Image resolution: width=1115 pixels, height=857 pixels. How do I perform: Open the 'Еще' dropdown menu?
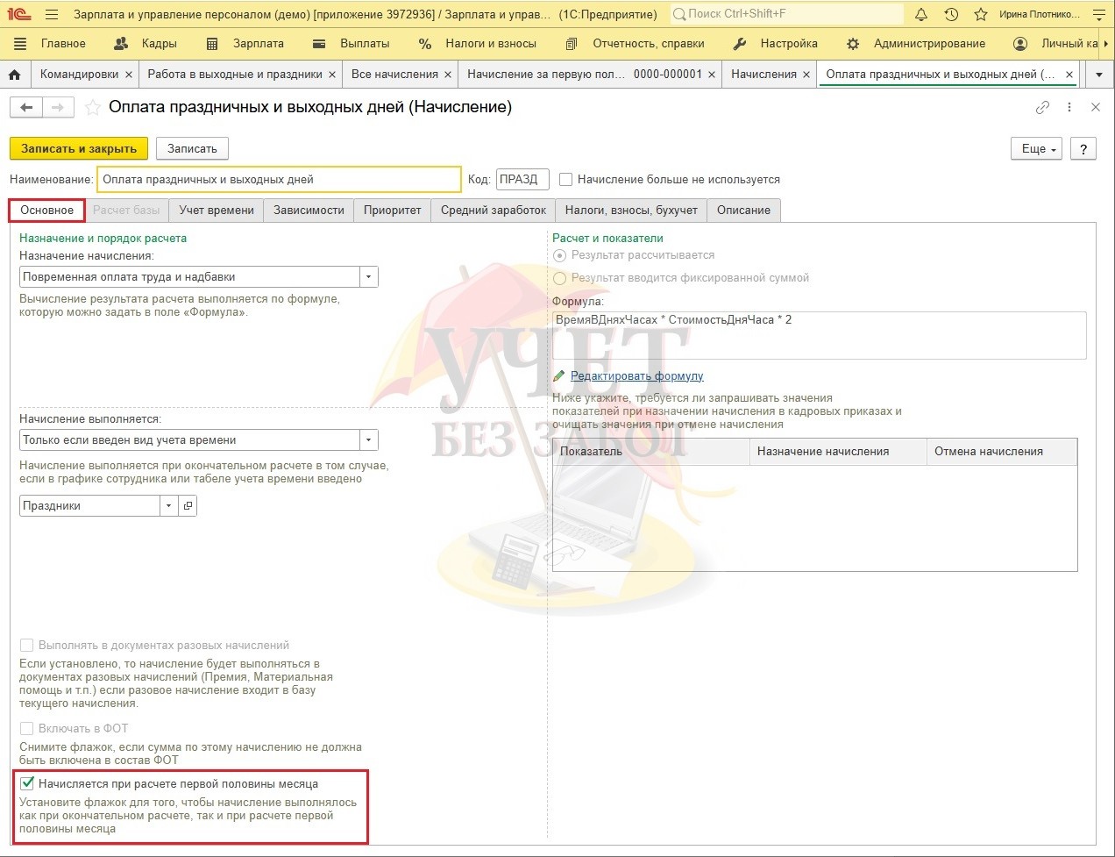pos(1040,148)
